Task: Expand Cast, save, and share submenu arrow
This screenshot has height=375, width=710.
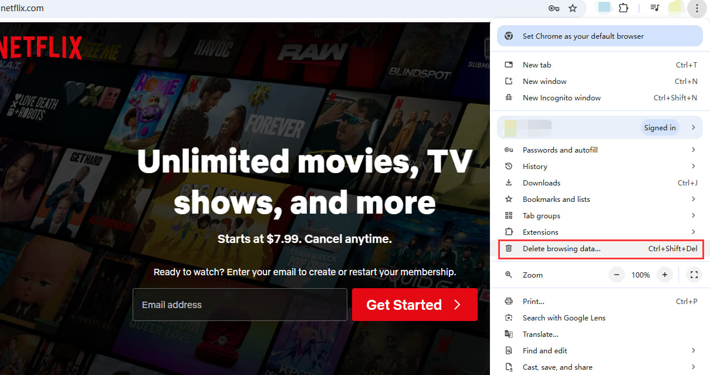Action: tap(693, 367)
